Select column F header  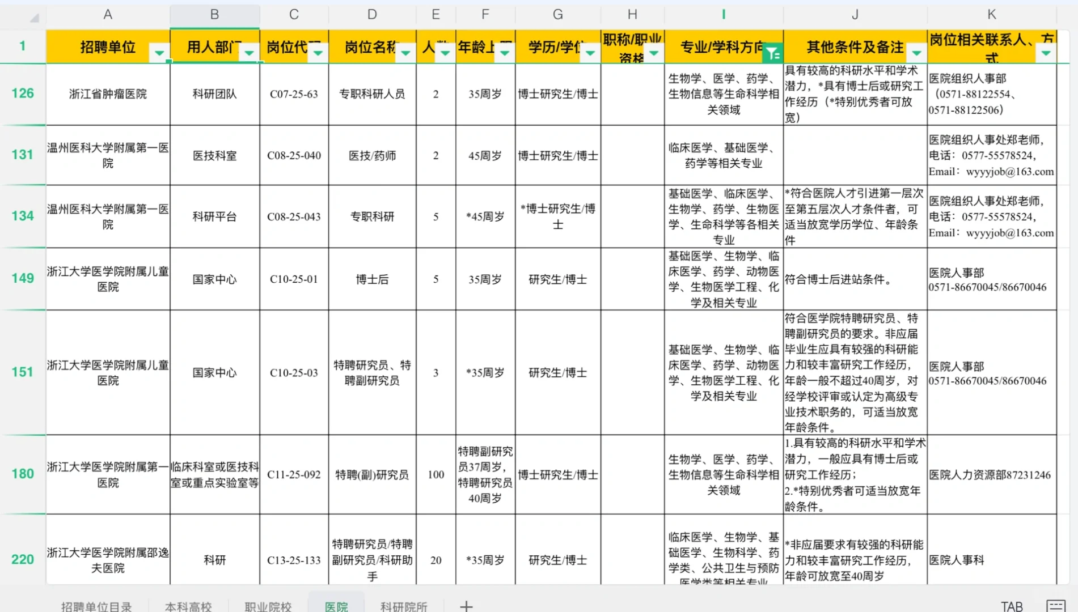485,15
